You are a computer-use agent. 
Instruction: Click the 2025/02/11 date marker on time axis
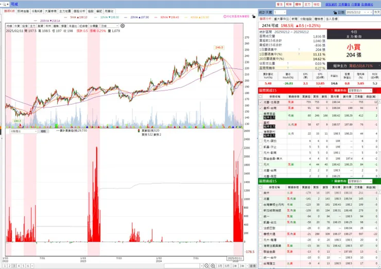(x=235, y=258)
